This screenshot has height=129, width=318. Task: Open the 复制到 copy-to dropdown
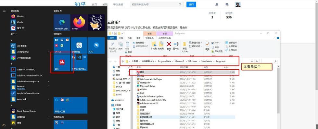161,49
